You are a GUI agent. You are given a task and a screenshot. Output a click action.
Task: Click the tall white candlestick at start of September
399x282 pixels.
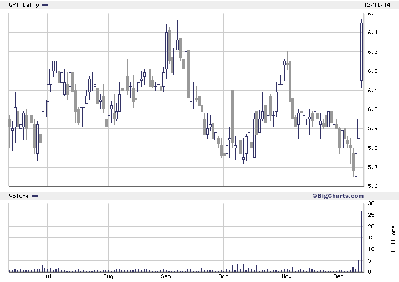[167, 50]
